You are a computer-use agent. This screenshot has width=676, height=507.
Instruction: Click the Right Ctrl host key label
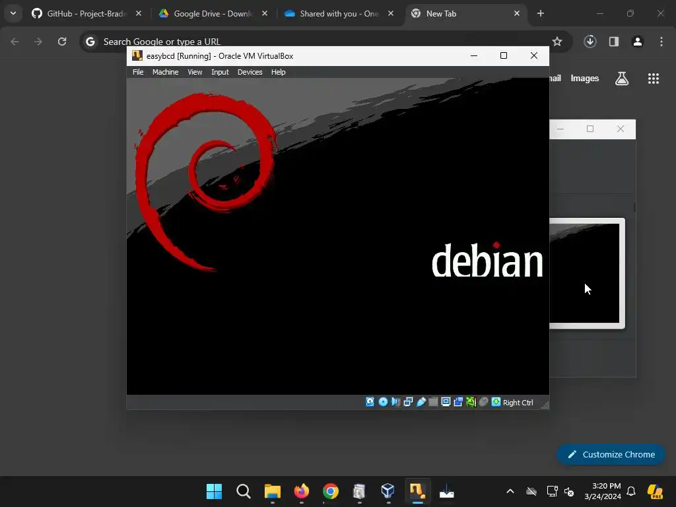(518, 402)
